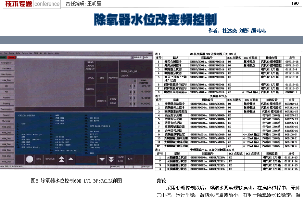304x201 pixels.
Task: Click real output value 100.00
Action: click(146, 85)
